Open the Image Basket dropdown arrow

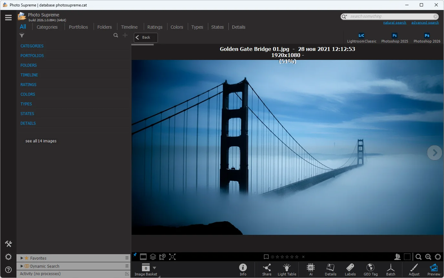click(154, 268)
